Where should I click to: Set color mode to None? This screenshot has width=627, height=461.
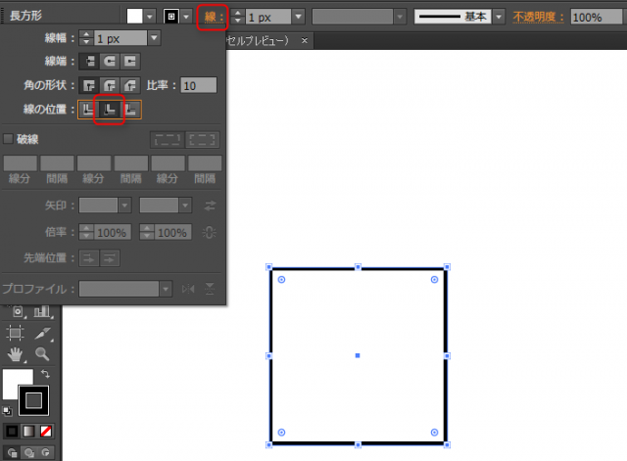(46, 431)
